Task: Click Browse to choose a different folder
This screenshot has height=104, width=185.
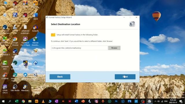Action: [x=114, y=48]
